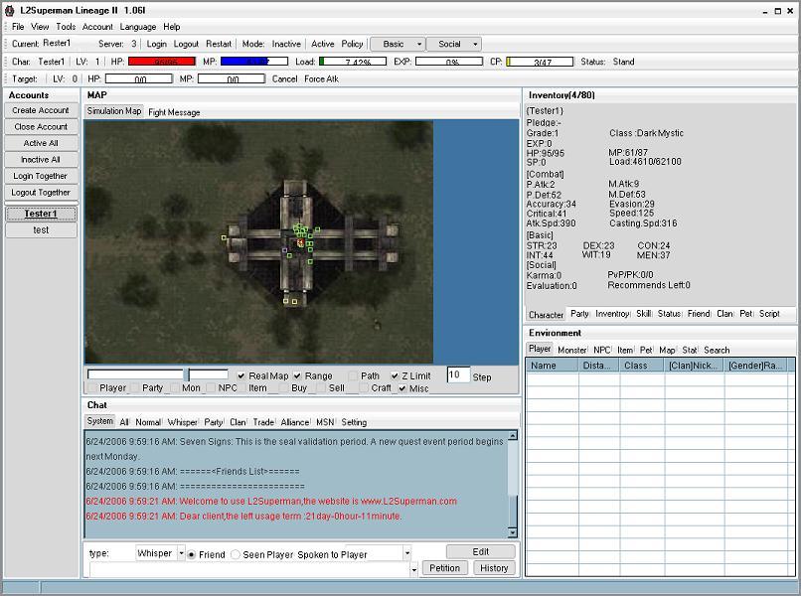Click the Active All button
Image resolution: width=801 pixels, height=596 pixels.
[x=41, y=143]
